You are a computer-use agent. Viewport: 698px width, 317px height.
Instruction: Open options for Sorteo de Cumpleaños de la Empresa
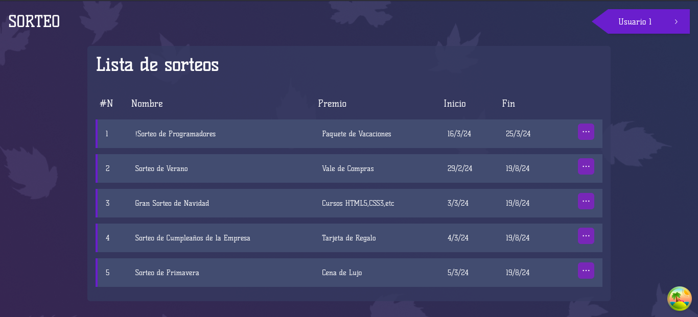[x=586, y=236]
